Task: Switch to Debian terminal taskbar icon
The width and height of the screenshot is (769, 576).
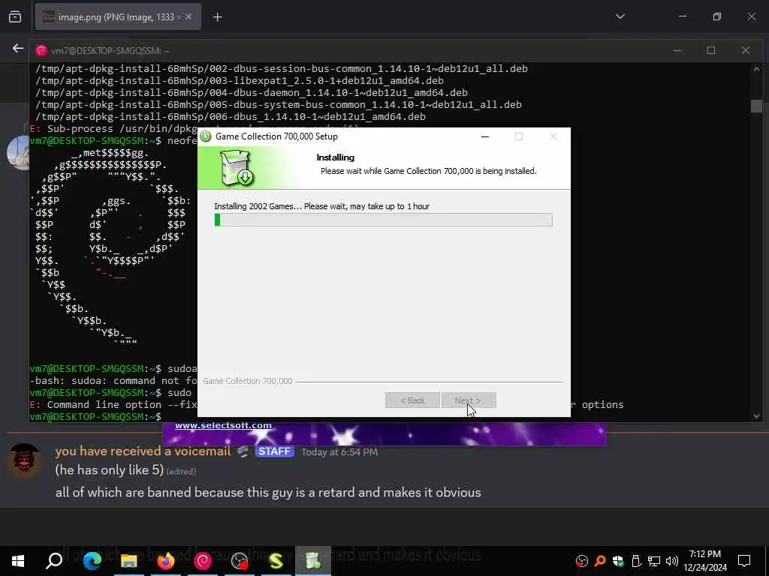Action: pos(203,560)
